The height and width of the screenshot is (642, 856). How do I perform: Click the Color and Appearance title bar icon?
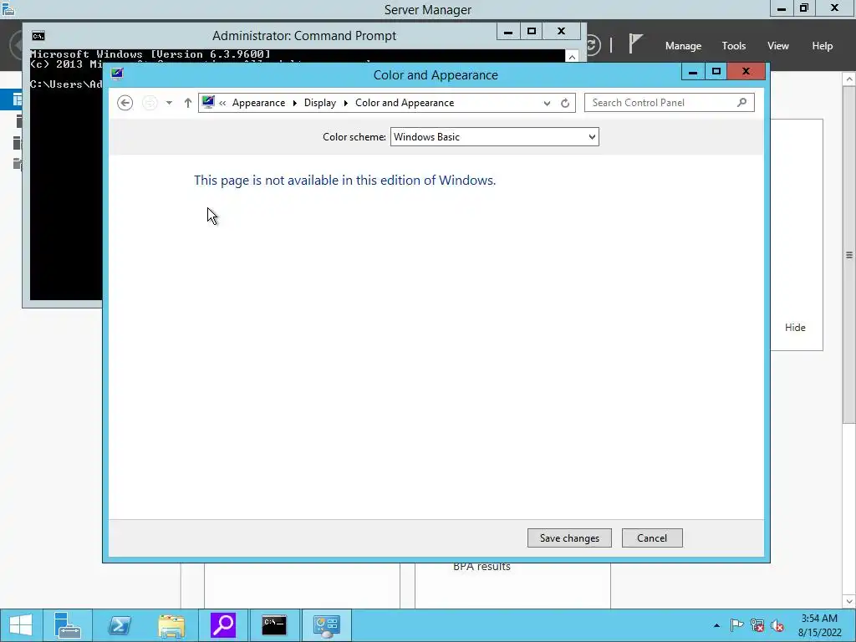(x=117, y=74)
